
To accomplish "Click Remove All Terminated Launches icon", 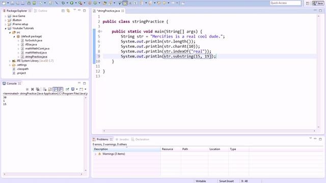I will click(38, 89).
